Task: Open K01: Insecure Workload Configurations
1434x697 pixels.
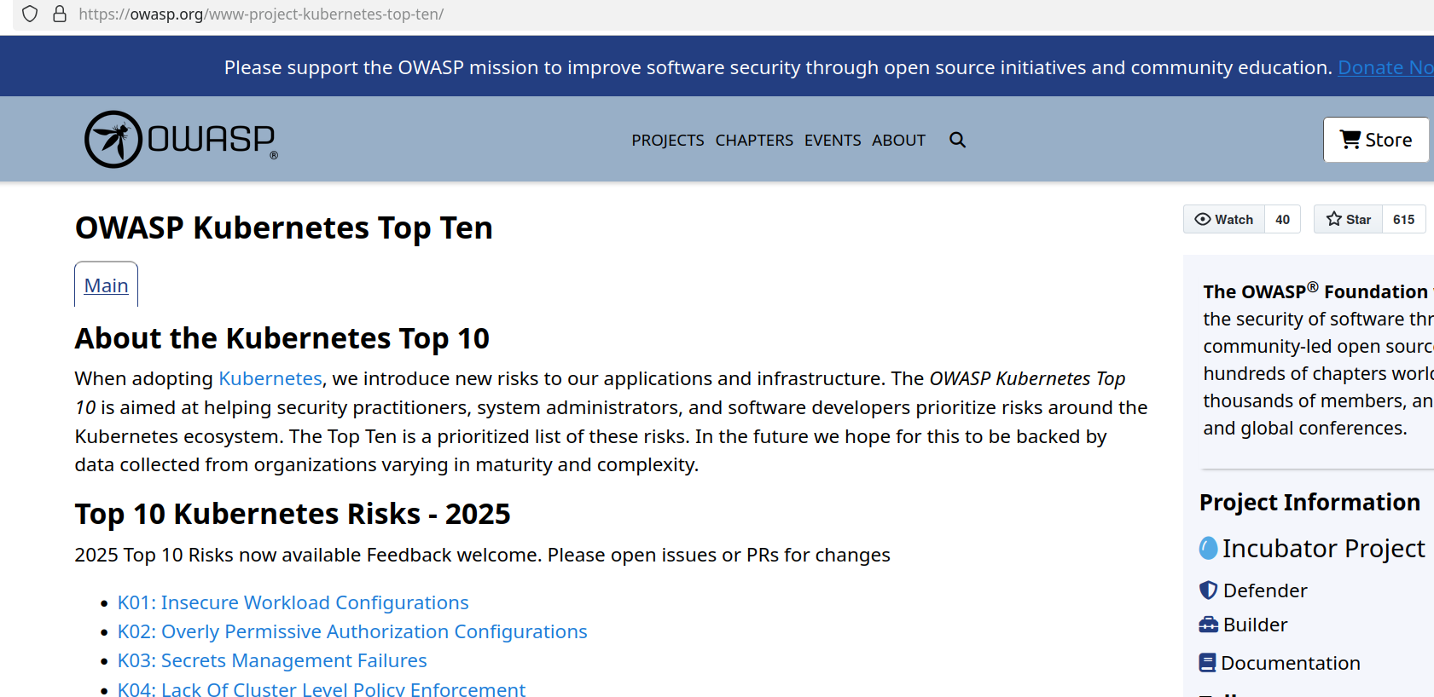Action: pyautogui.click(x=293, y=602)
